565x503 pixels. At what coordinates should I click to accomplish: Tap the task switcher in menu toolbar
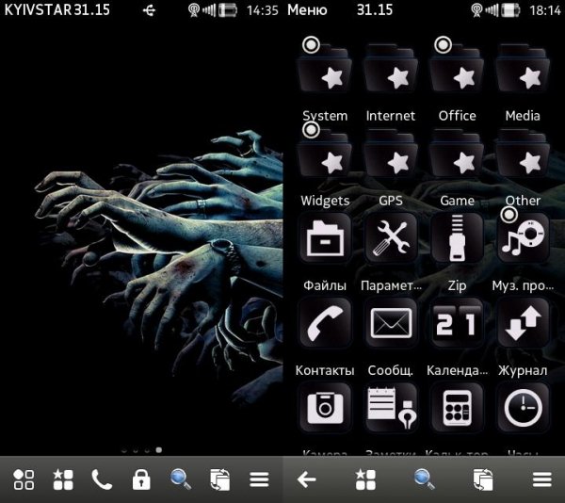(x=483, y=479)
